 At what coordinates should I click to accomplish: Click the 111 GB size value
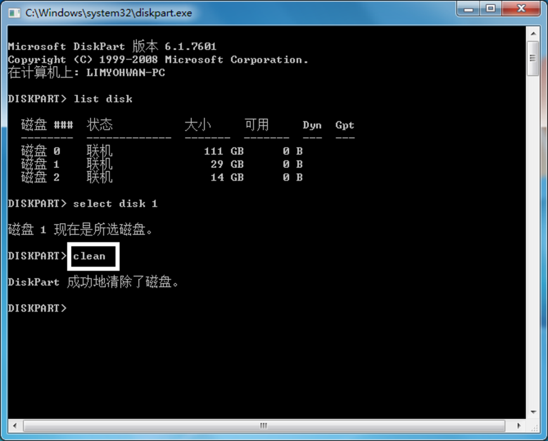[x=224, y=151]
